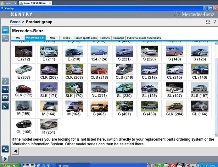The height and width of the screenshot is (167, 218).
Task: Select the Busses tab
Action: (x=105, y=38)
